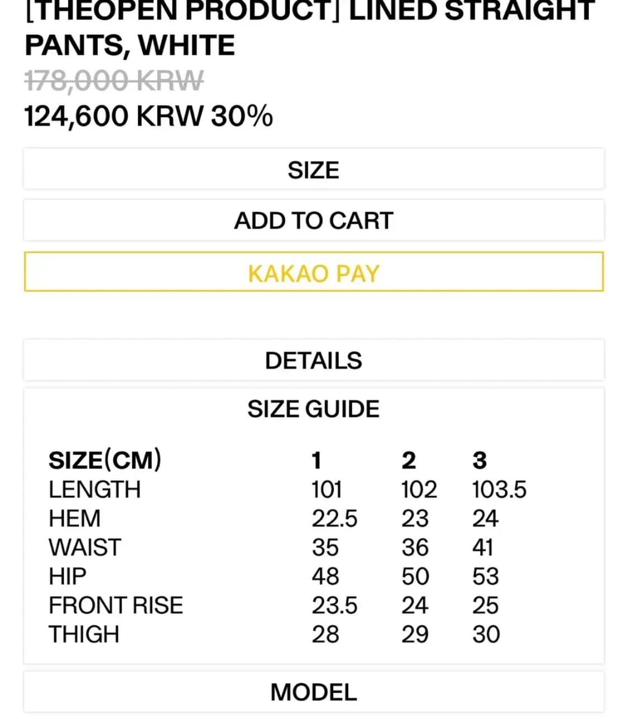Collapse the SIZE GUIDE section header
Image resolution: width=628 pixels, height=719 pixels.
313,409
